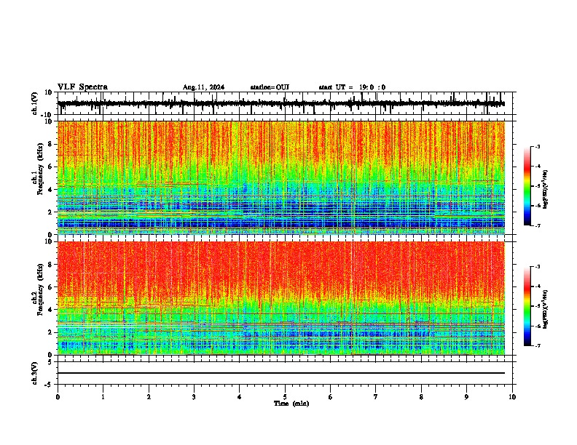Click inside the ch.1 spectrogram panel
Viewport: 577px width, 445px height.
coord(281,177)
